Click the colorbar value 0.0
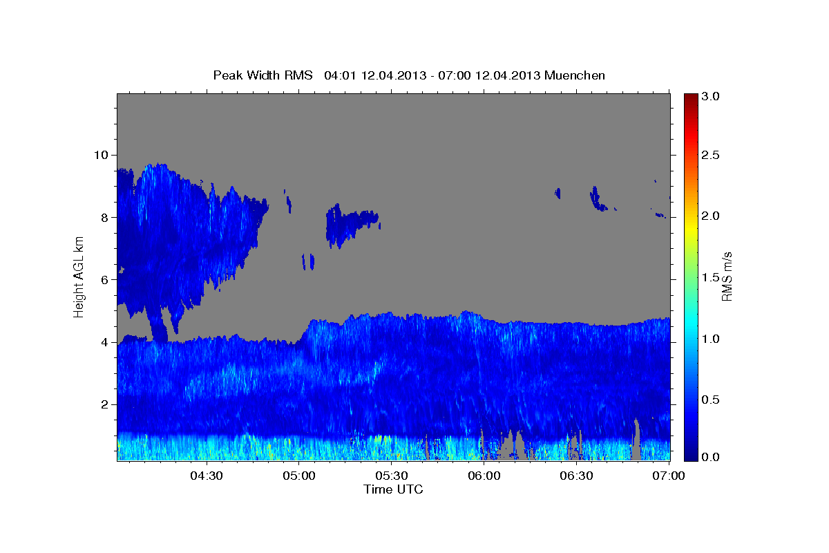The width and height of the screenshot is (829, 553). [712, 457]
